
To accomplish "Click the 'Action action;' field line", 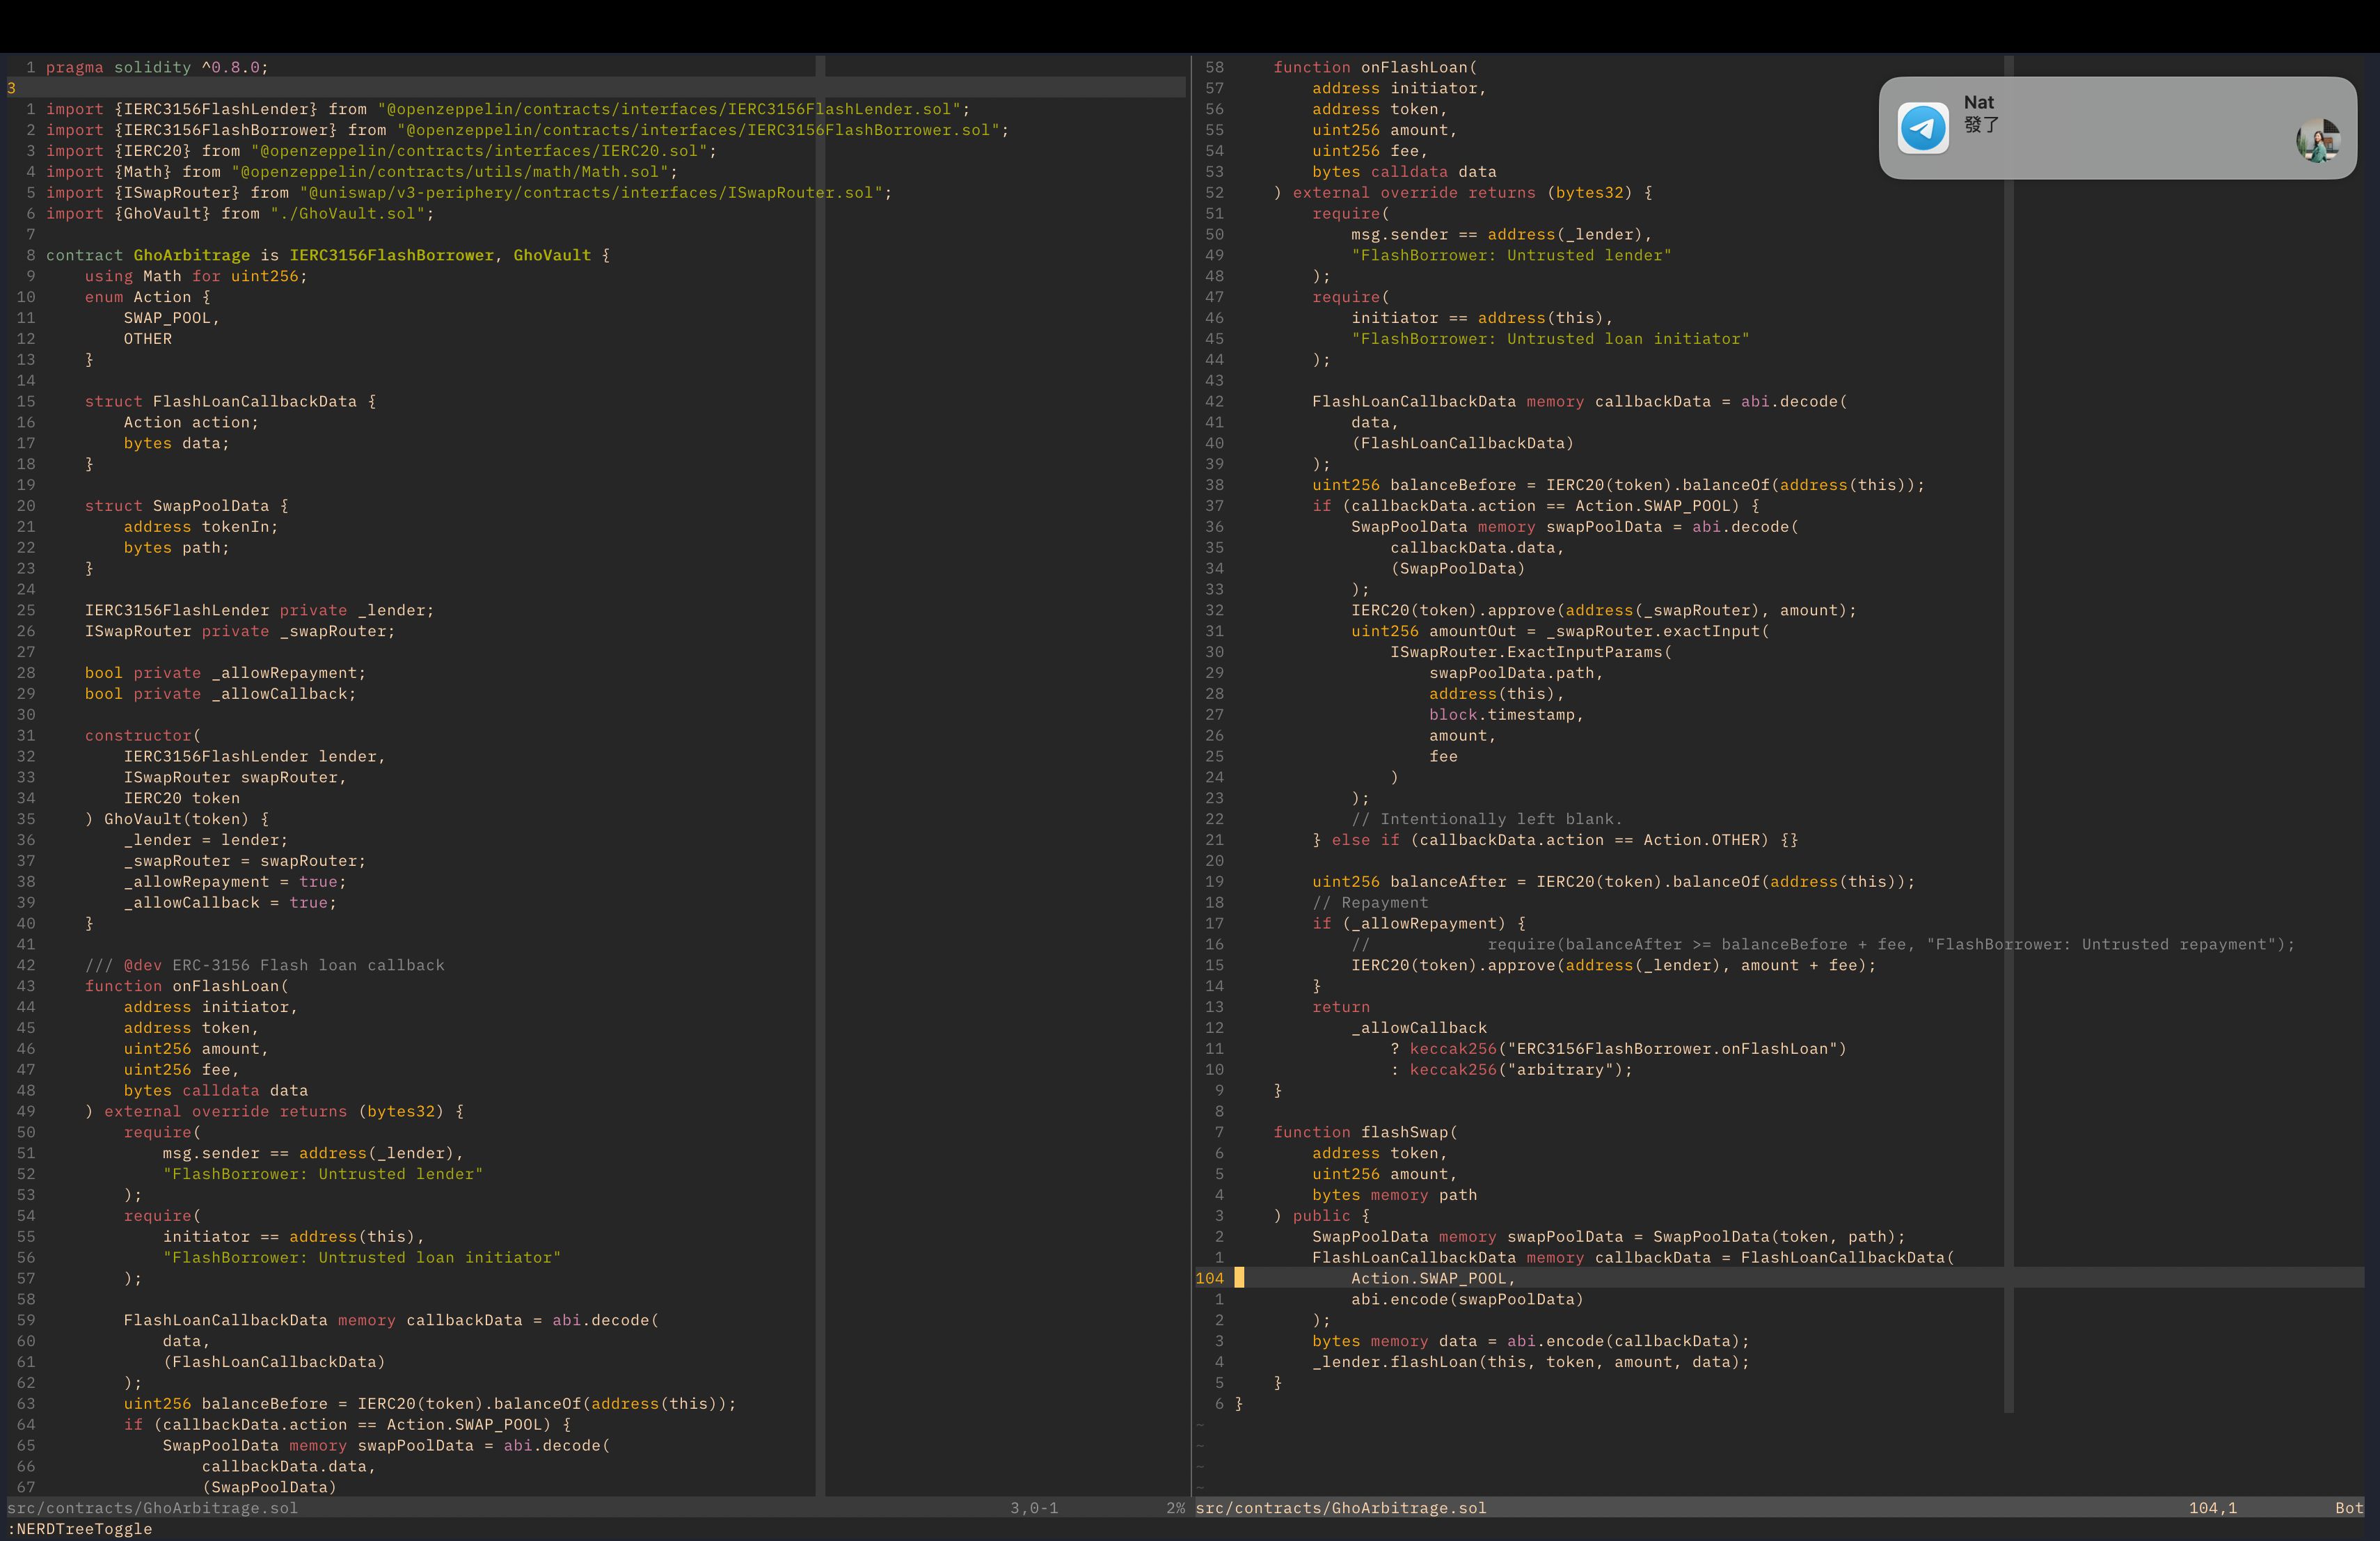I will coord(191,423).
